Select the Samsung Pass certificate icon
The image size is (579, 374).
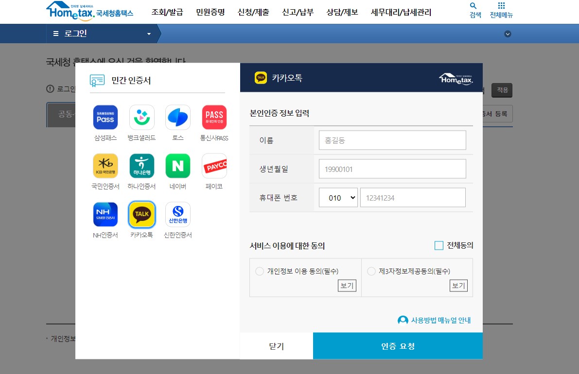tap(105, 117)
